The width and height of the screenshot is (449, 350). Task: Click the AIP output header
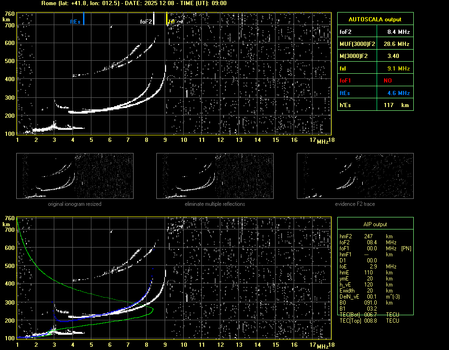tap(375, 224)
